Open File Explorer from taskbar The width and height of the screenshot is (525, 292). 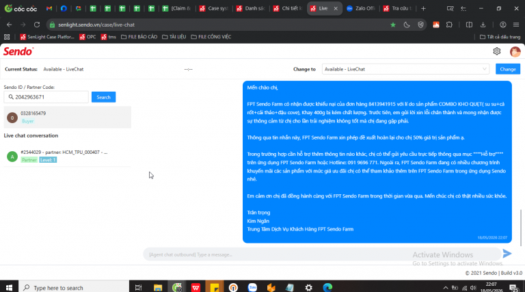pos(158,287)
